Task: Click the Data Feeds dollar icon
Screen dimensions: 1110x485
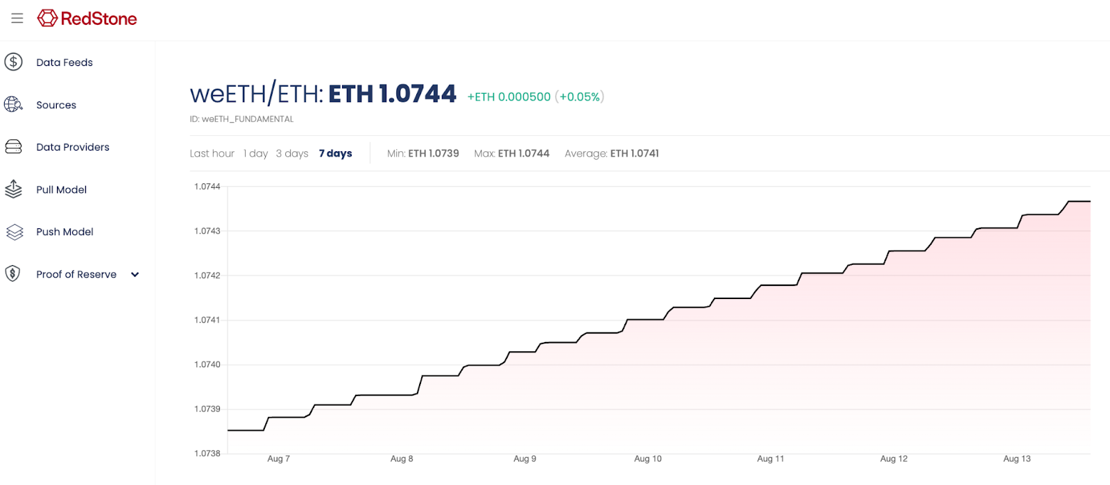Action: (13, 62)
